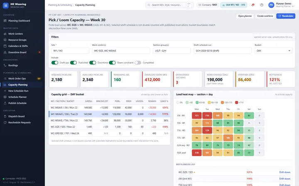Select the WC-GREYQC / F01 / Wed 24 row
The height and width of the screenshot is (186, 299).
coord(110,133)
